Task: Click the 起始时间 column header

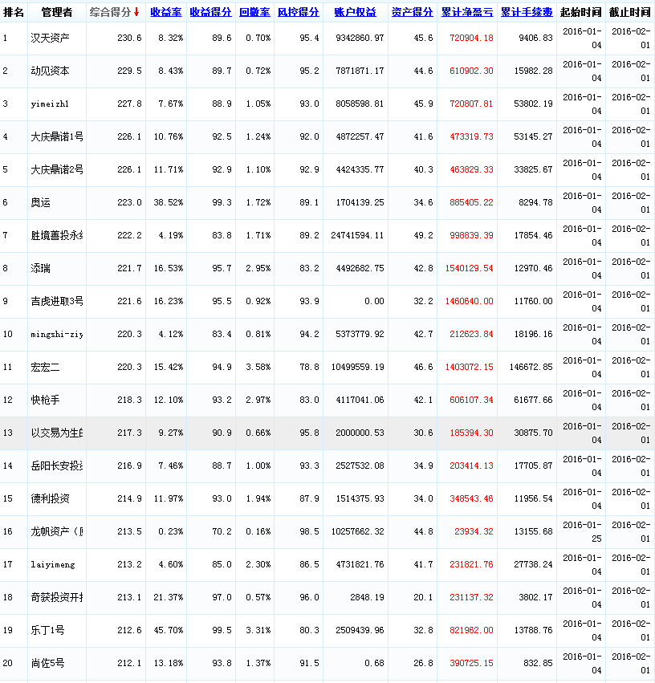Action: tap(581, 12)
